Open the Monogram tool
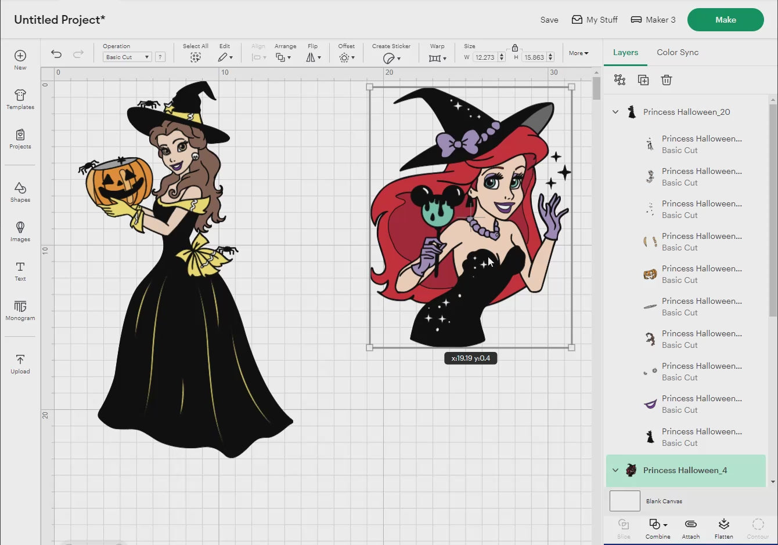Viewport: 778px width, 545px height. point(20,310)
